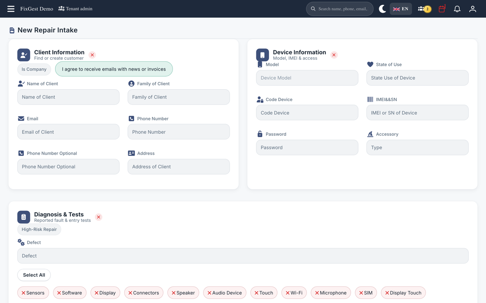Viewport: 486px width, 303px height.
Task: Toggle the Wi-Fi test chip
Action: click(294, 293)
